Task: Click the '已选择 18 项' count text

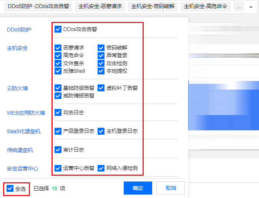Action: (49, 188)
